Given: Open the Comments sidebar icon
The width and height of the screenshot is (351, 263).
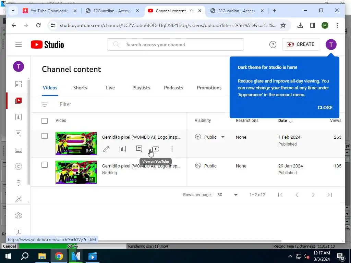Looking at the screenshot, I should click(x=19, y=134).
